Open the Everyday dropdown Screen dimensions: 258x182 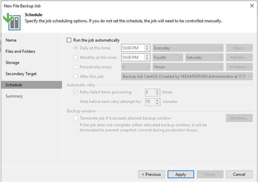click(188, 48)
